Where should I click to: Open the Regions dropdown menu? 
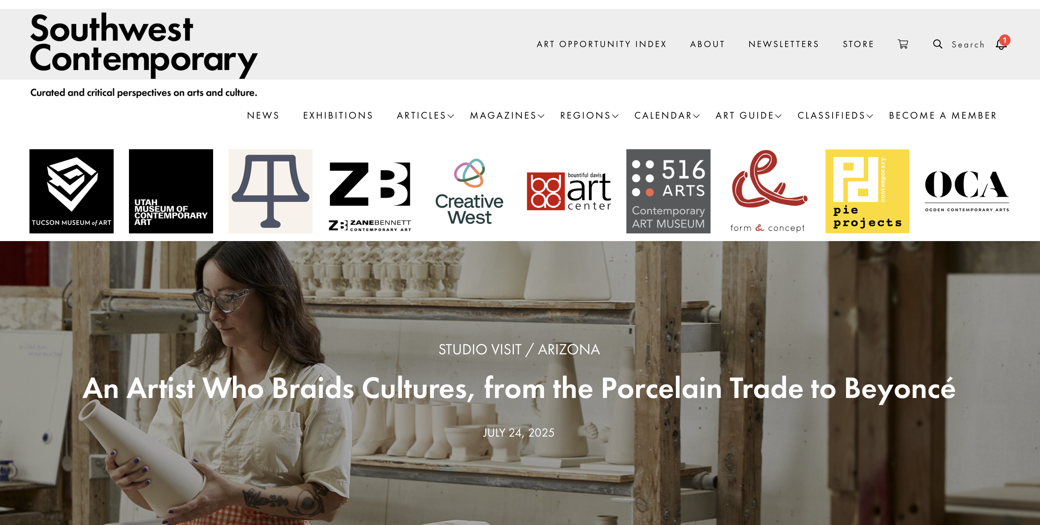click(589, 116)
